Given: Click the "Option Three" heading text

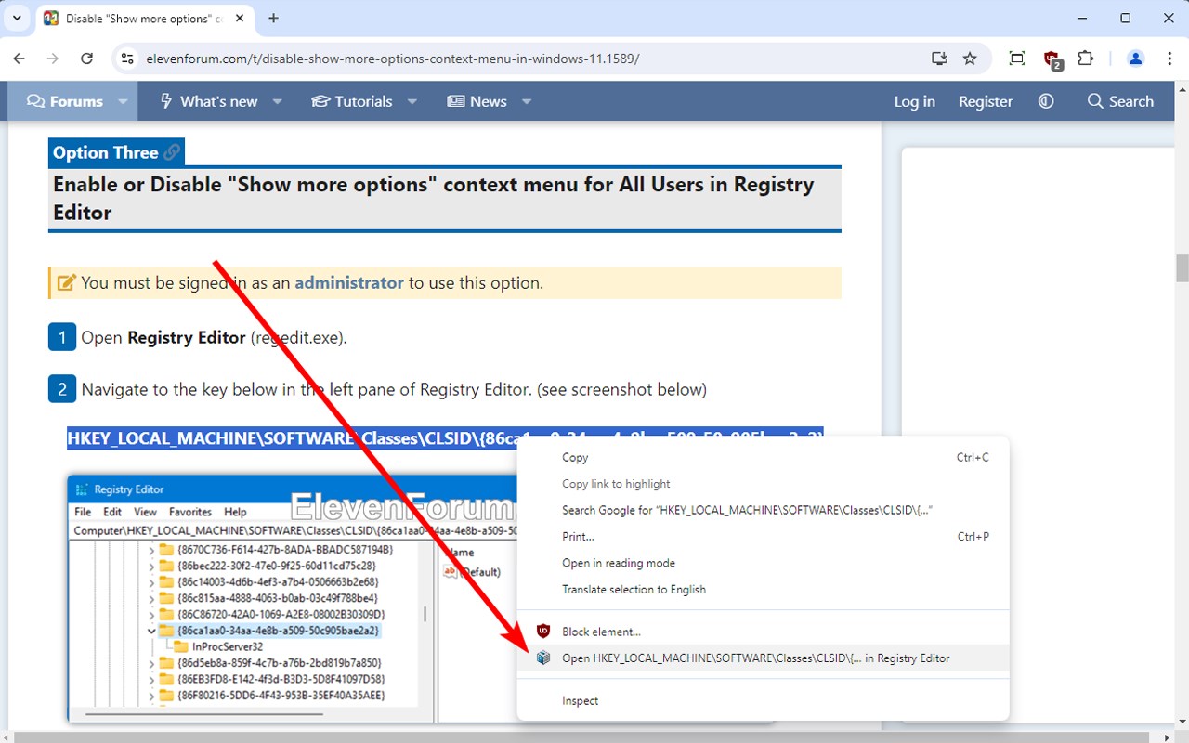Looking at the screenshot, I should point(105,152).
